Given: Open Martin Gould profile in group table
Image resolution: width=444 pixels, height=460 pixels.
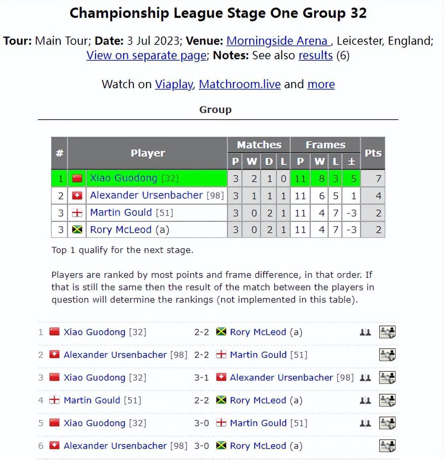Looking at the screenshot, I should [121, 212].
